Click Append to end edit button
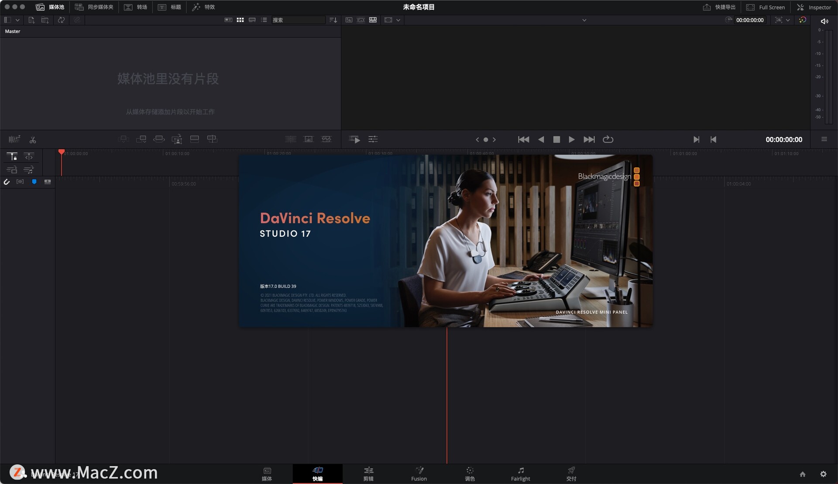838x484 pixels. point(141,139)
